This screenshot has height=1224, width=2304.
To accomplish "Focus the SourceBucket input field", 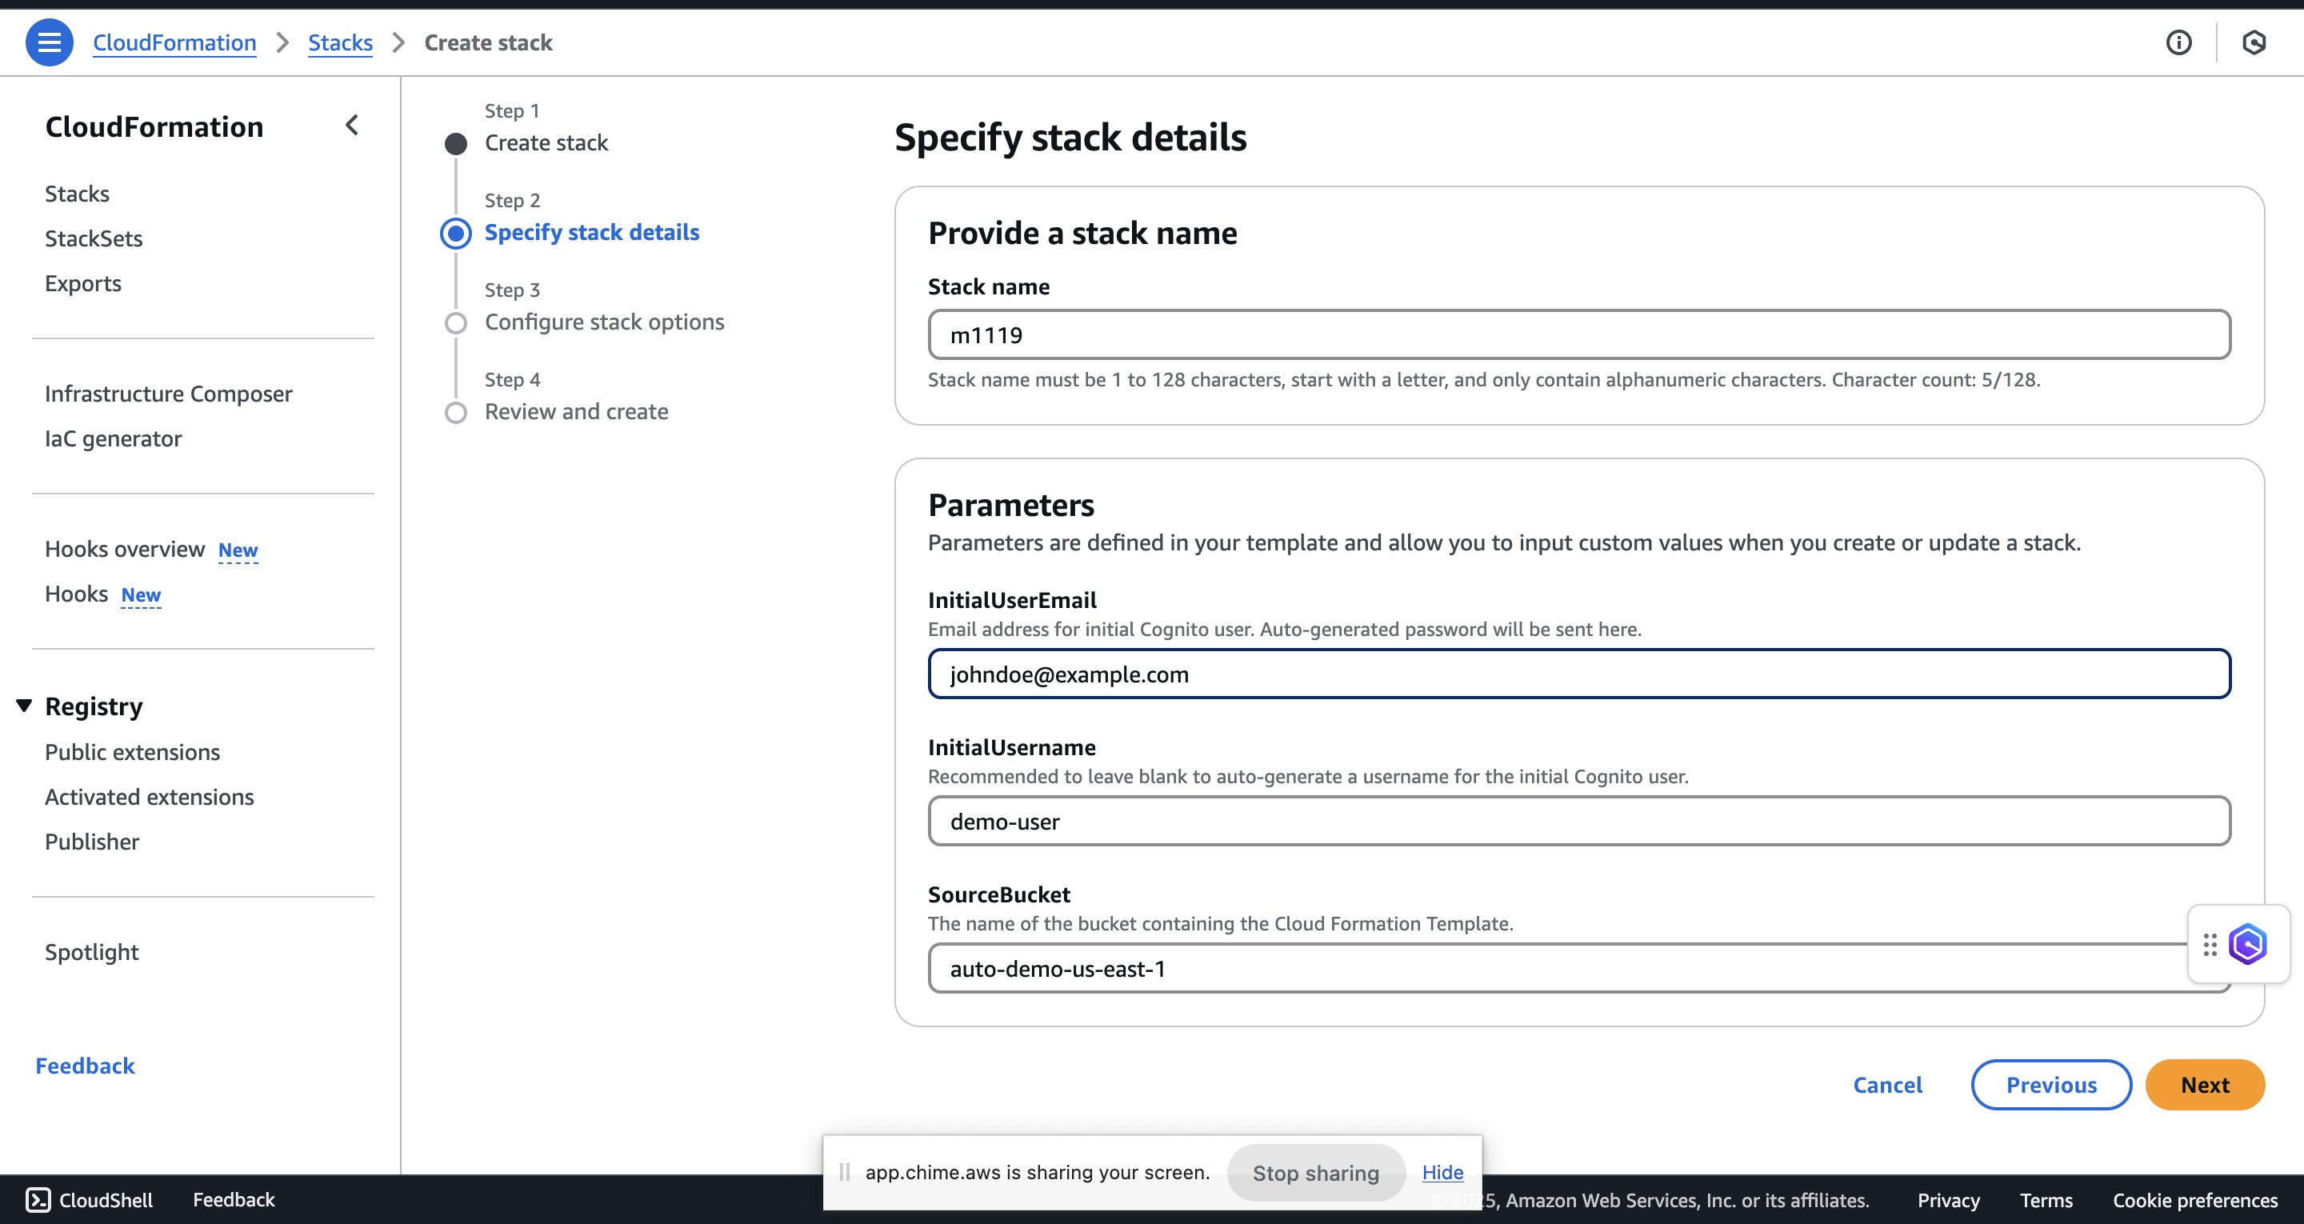I will pos(1579,968).
